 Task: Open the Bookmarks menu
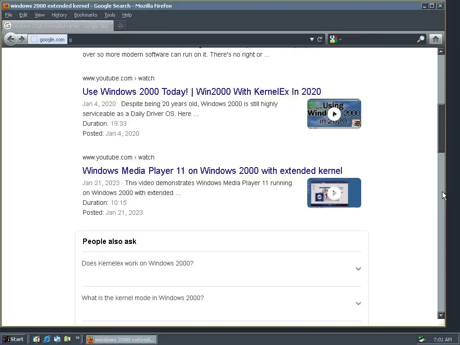tap(85, 15)
